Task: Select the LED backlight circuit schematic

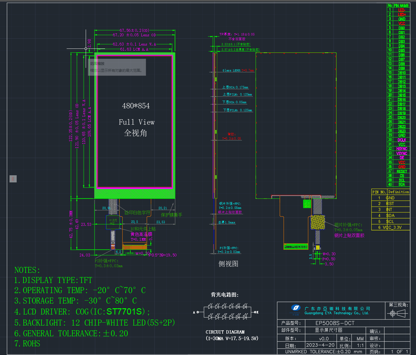Action: 226,311
